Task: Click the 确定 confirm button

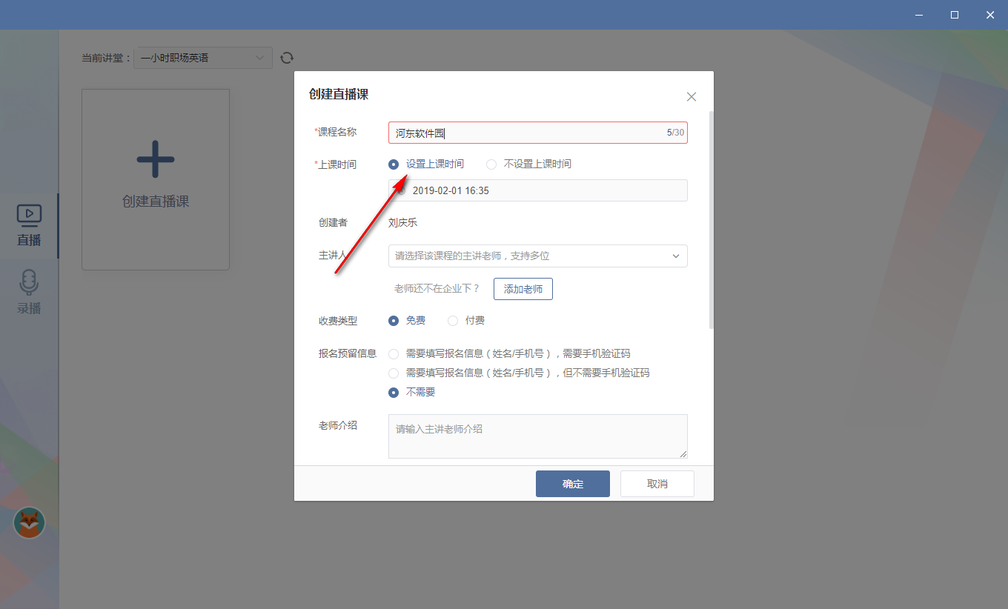Action: pos(572,483)
